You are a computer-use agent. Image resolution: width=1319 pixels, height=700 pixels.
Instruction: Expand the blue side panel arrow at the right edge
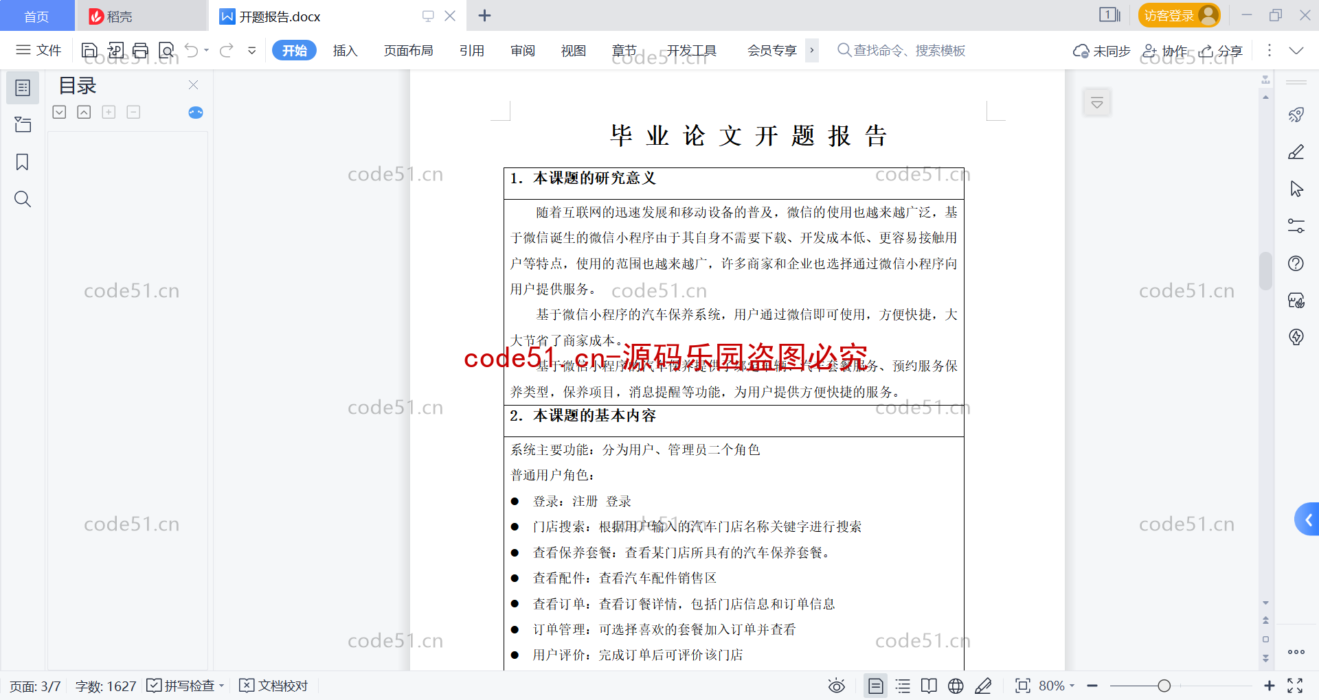[x=1307, y=520]
